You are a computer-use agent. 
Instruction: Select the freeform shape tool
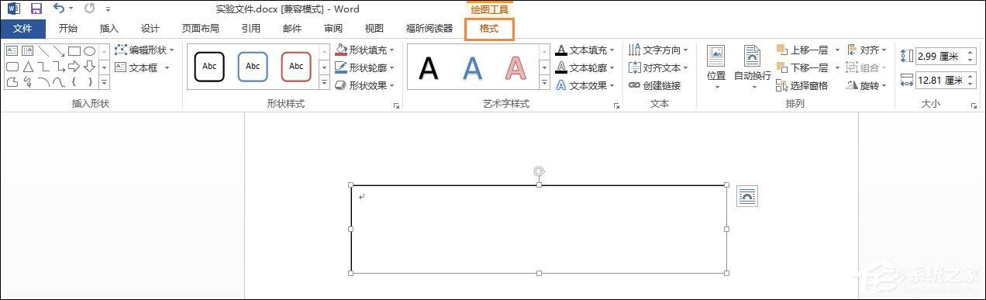tap(12, 82)
